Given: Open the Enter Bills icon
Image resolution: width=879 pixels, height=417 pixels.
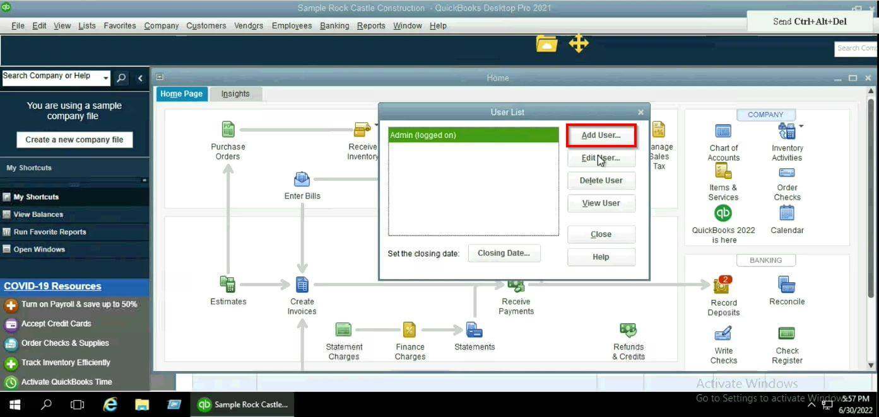Looking at the screenshot, I should (302, 178).
